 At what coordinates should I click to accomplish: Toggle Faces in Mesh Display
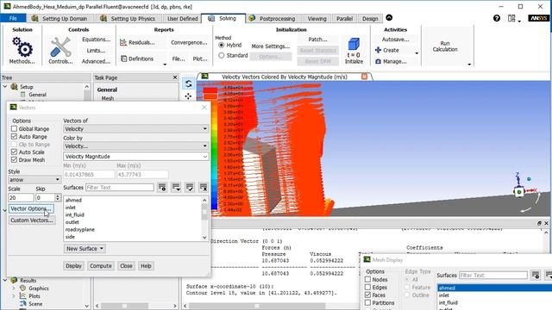(x=368, y=294)
